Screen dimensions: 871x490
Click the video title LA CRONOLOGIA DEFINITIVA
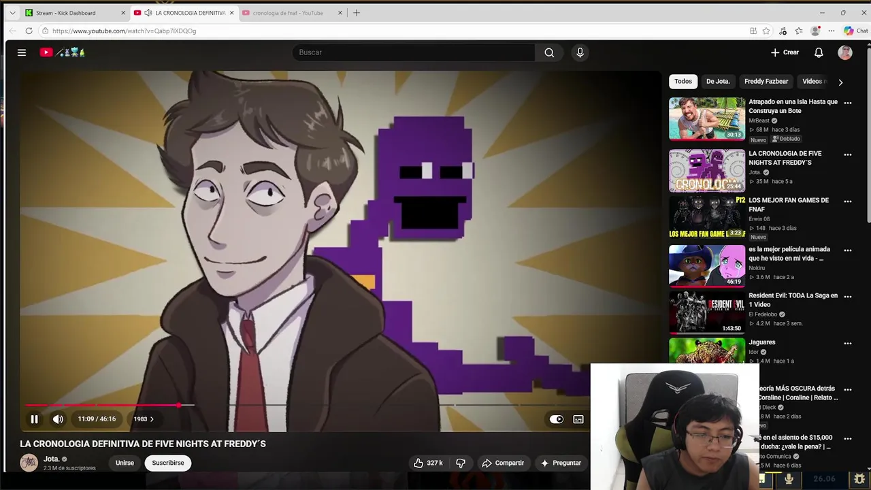tap(143, 444)
